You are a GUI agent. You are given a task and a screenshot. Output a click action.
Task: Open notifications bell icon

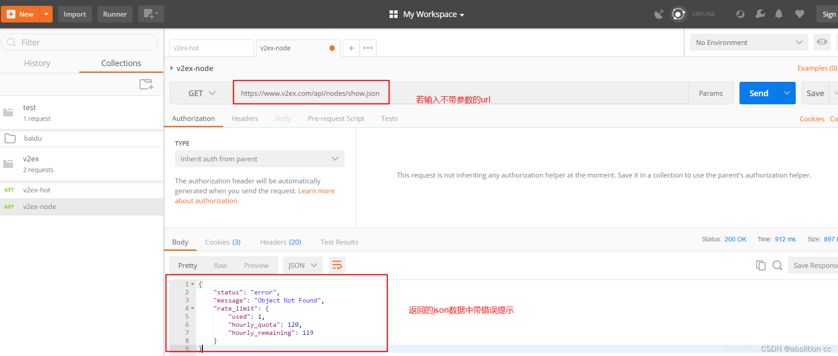point(779,14)
